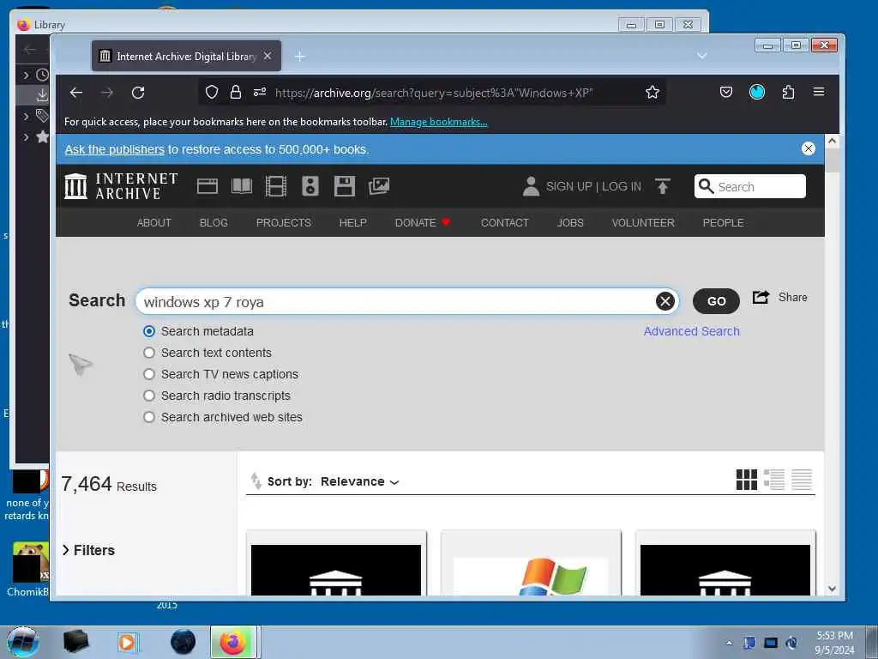878x659 pixels.
Task: Dismiss the blue publishers banner
Action: pyautogui.click(x=808, y=148)
